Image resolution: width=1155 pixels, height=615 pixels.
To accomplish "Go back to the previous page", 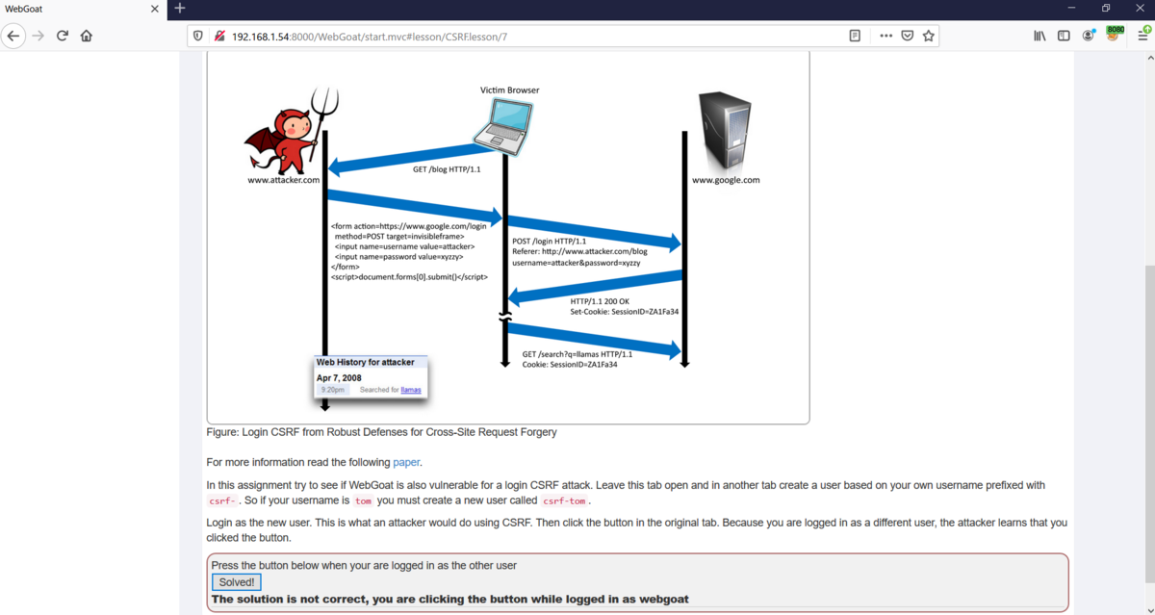I will click(x=13, y=36).
